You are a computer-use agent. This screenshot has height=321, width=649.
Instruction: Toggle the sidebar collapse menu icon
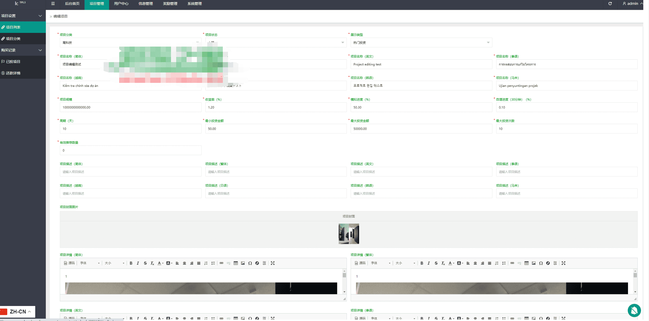coord(53,4)
